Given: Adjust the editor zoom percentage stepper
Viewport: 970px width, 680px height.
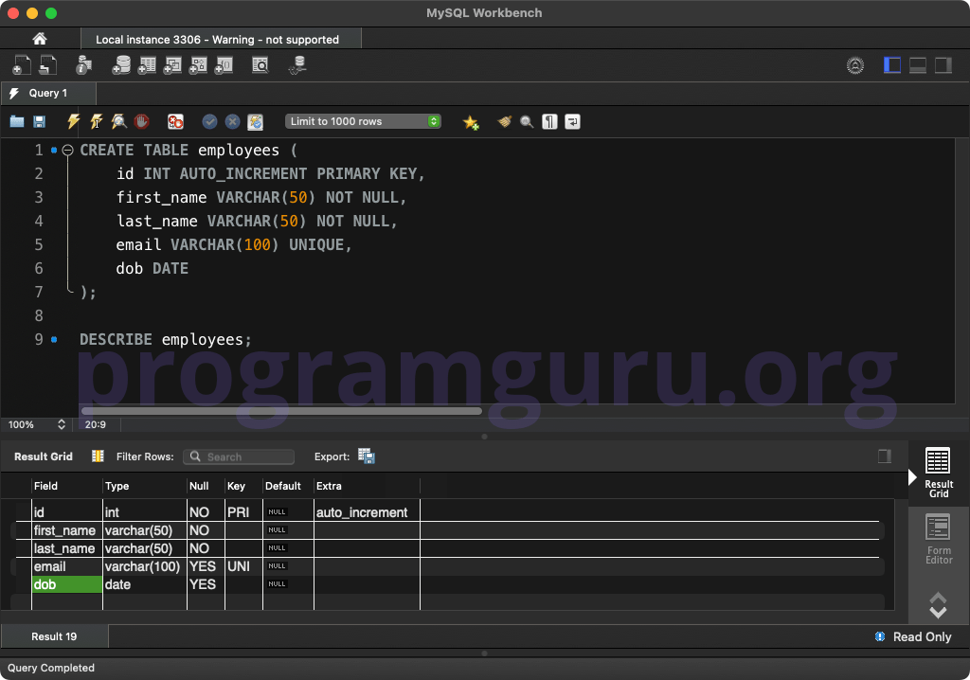Looking at the screenshot, I should [62, 424].
